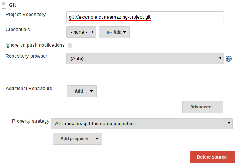
Task: Click the key icon for adding credentials
Action: (109, 32)
